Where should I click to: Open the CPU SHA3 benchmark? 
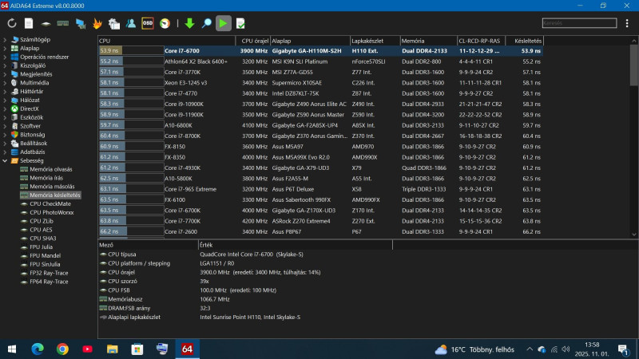coord(43,239)
